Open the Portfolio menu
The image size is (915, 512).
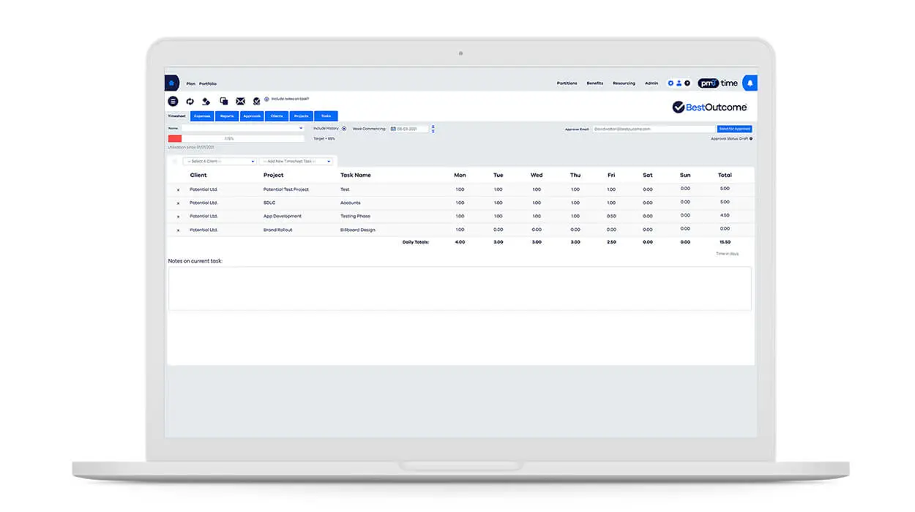(208, 84)
